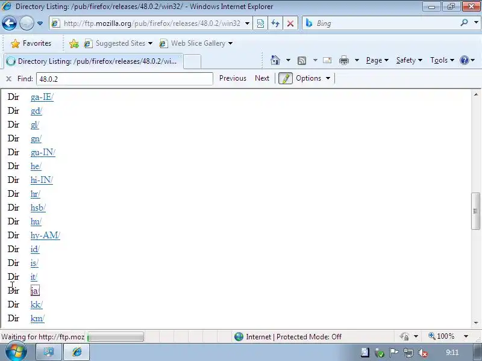Click the Find text field
The image size is (482, 361).
click(x=125, y=79)
